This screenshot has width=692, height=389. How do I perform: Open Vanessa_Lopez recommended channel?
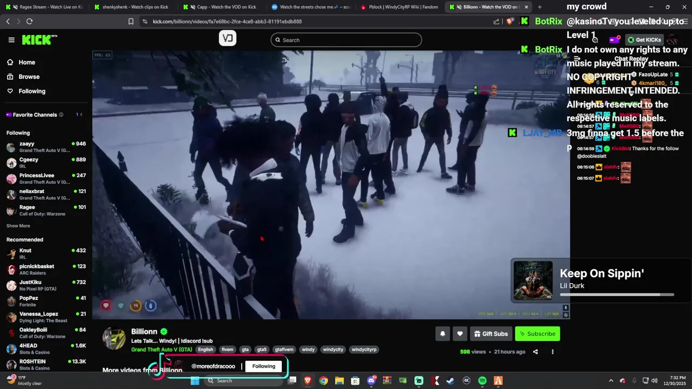[x=46, y=317]
